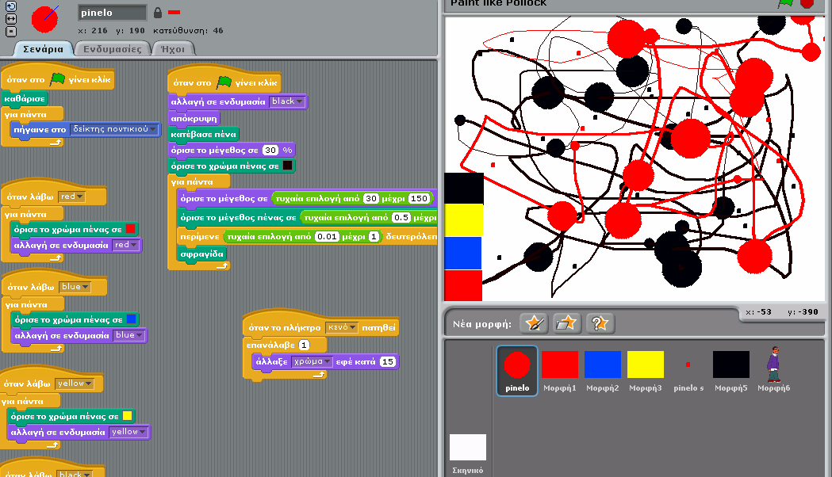Switch to the Ήχοι tab
Viewport: 832px width, 477px height.
pos(173,49)
